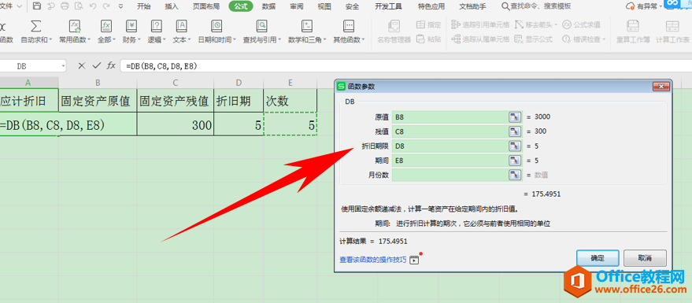The image size is (692, 303).
Task: Expand the Remove Arrows (移去箭头) dropdown
Action: pyautogui.click(x=556, y=24)
